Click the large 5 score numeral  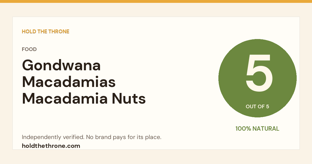(x=259, y=73)
